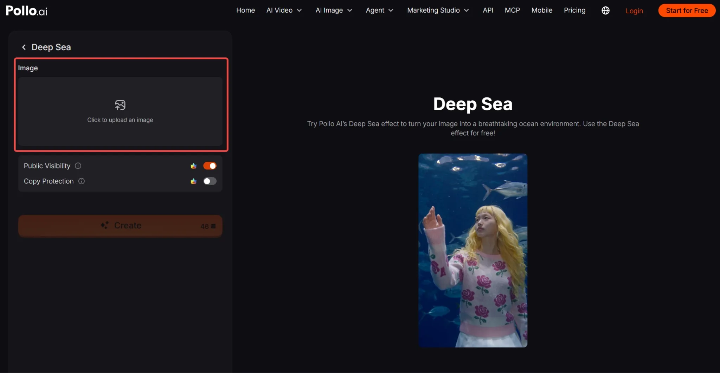Viewport: 720px width, 373px height.
Task: Expand the Marketing Studio dropdown
Action: point(438,11)
